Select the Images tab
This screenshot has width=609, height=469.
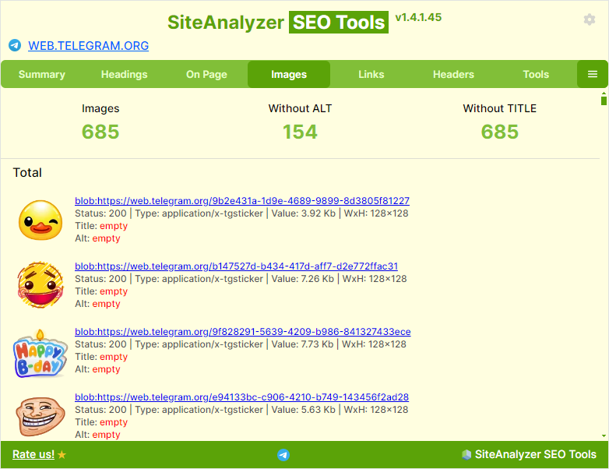tap(289, 74)
